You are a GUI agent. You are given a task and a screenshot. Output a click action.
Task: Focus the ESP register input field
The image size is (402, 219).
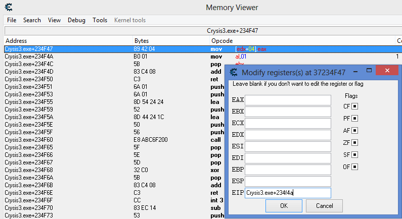point(288,181)
